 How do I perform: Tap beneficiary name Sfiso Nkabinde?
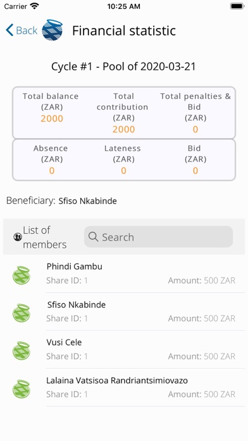(88, 201)
